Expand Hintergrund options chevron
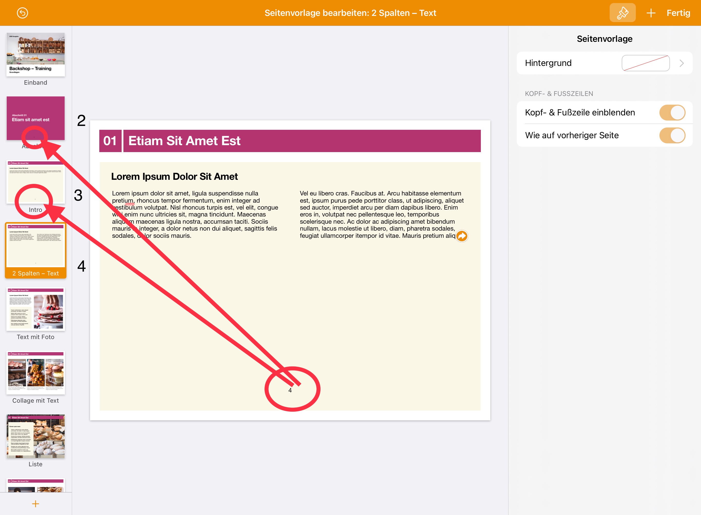The height and width of the screenshot is (515, 701). coord(682,63)
